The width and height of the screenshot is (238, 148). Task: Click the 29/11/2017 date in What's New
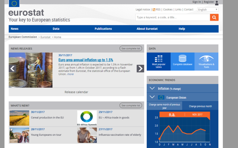(x=105, y=112)
